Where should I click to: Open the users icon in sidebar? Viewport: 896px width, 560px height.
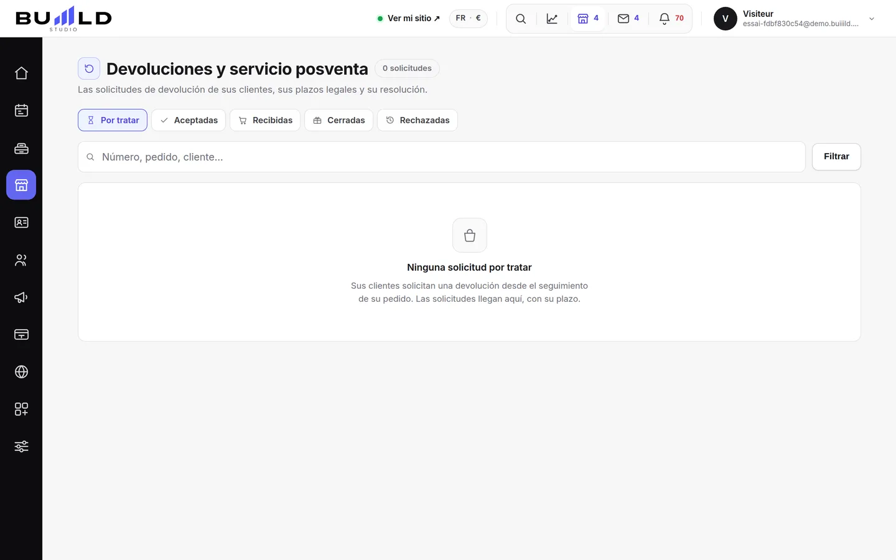(21, 260)
